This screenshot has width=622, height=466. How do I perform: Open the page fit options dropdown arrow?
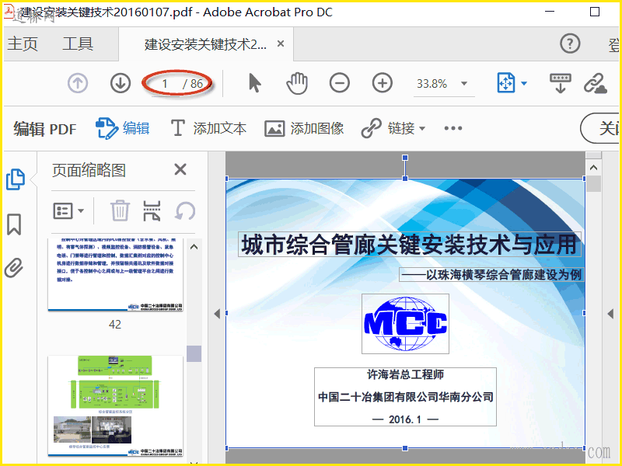pyautogui.click(x=523, y=83)
